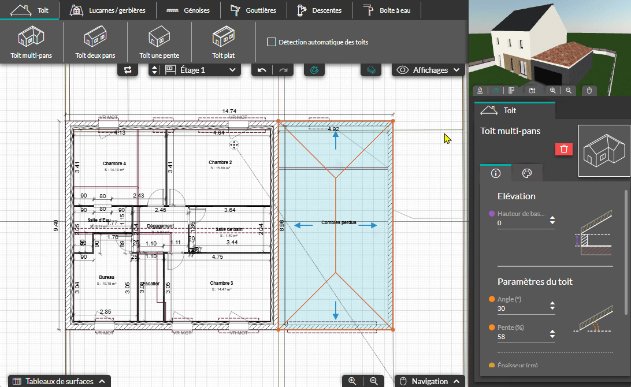Open the Gouttières tab
The image size is (631, 387).
click(253, 10)
